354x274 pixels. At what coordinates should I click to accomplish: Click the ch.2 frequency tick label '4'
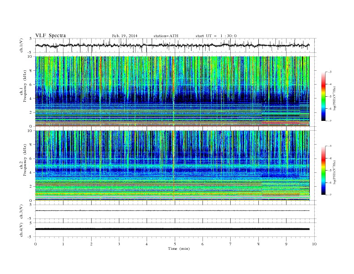[x=31, y=173]
